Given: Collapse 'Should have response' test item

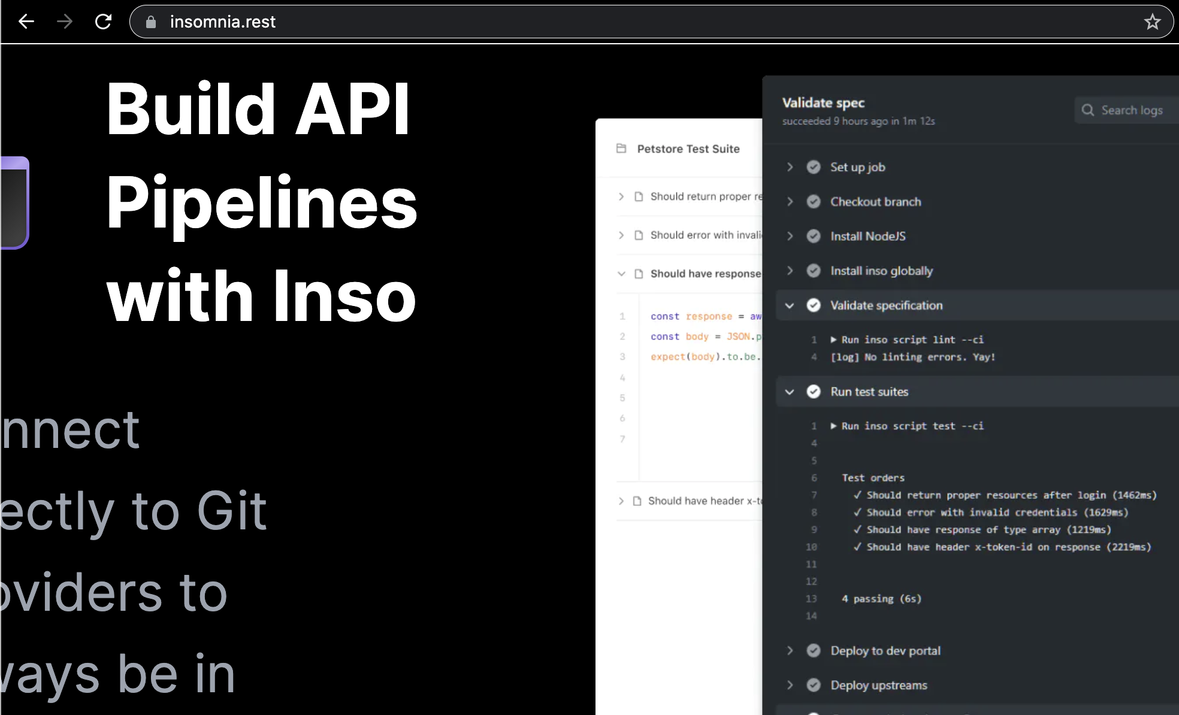Looking at the screenshot, I should [x=621, y=274].
